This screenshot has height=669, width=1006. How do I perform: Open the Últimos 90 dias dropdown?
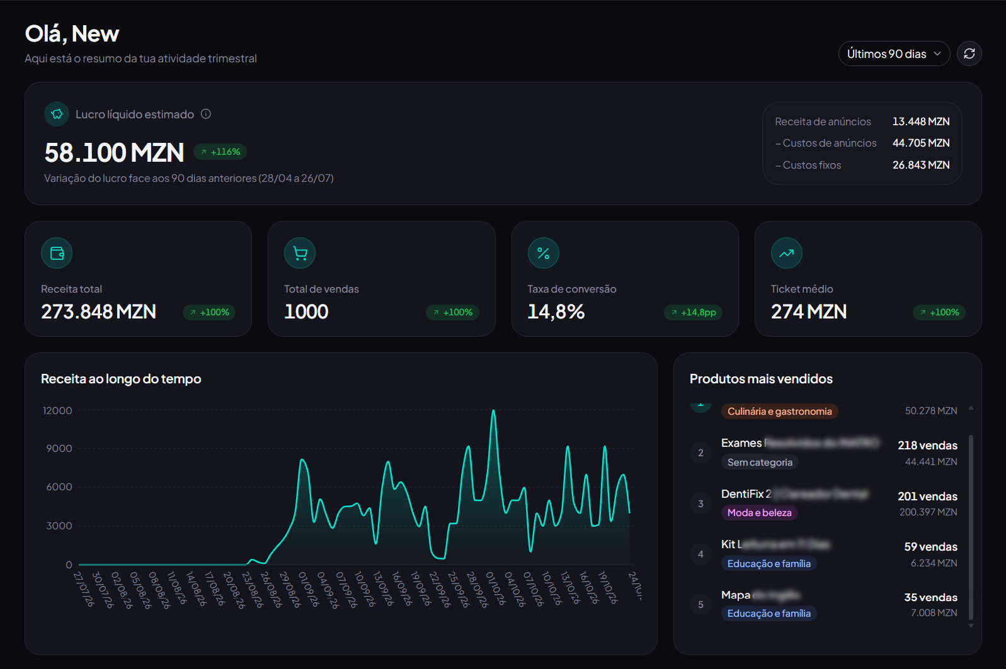[894, 53]
